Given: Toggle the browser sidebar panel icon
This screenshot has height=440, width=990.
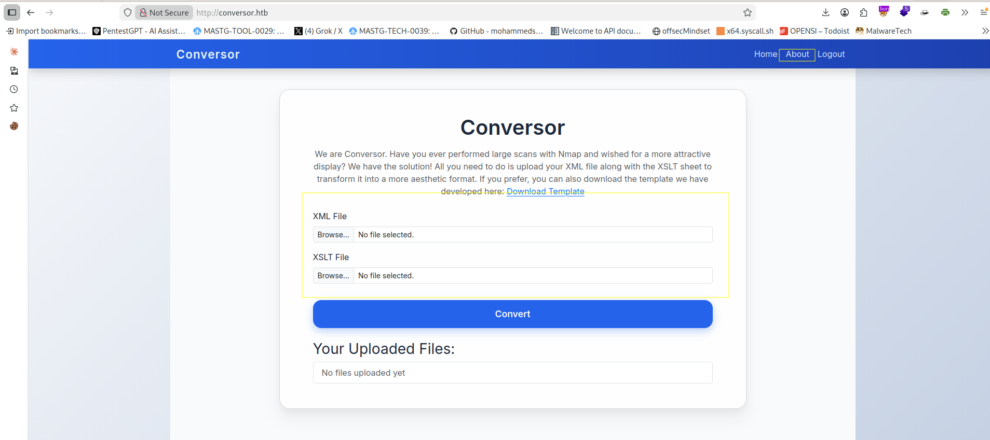Looking at the screenshot, I should coord(12,12).
